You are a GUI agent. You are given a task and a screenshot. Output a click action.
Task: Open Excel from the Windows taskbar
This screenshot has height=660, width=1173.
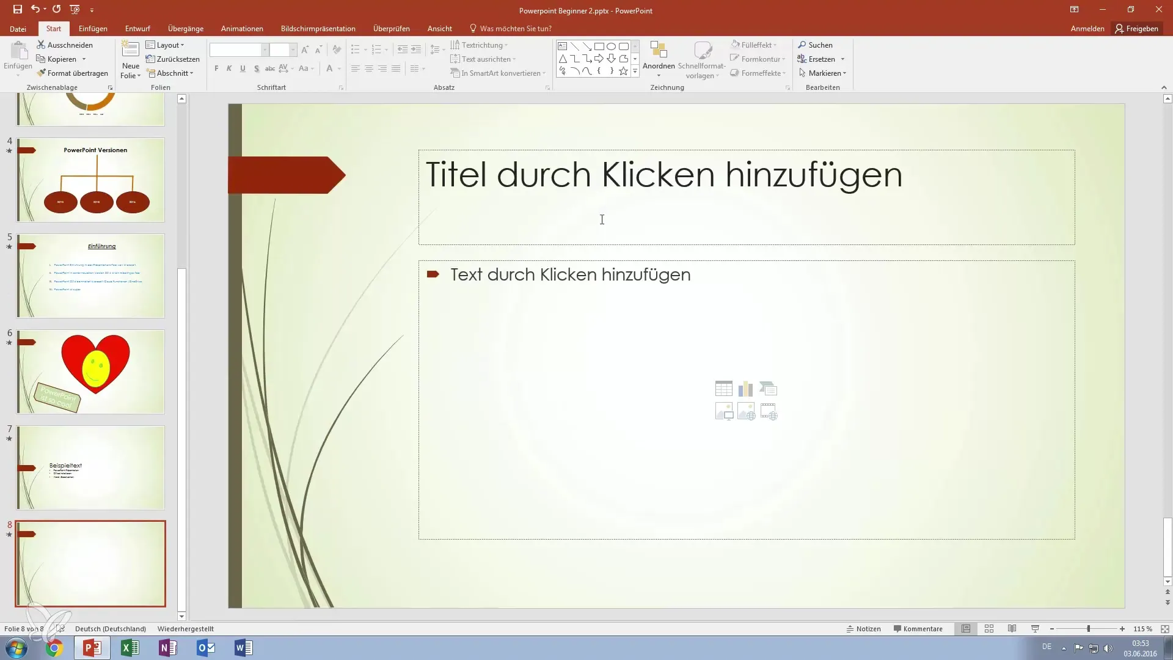coord(130,648)
